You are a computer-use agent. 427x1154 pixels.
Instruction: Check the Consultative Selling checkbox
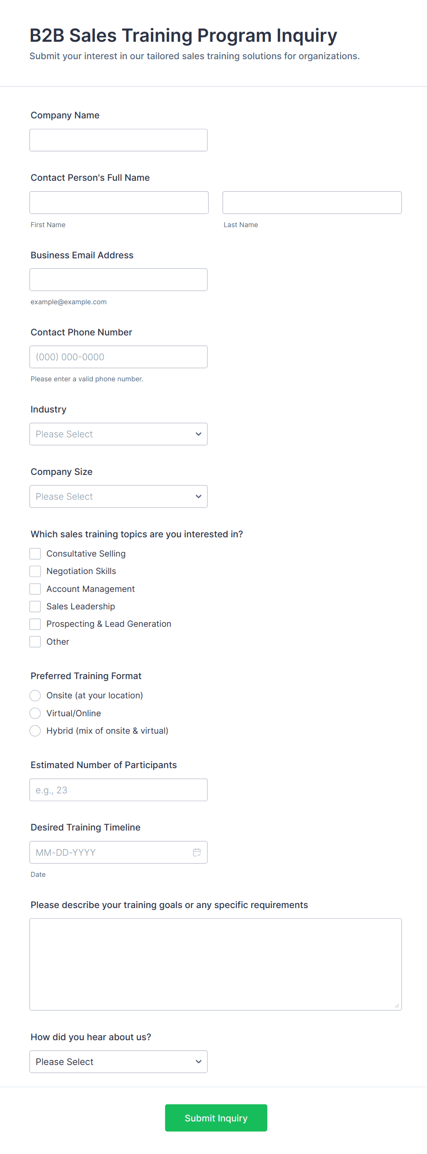coord(35,554)
